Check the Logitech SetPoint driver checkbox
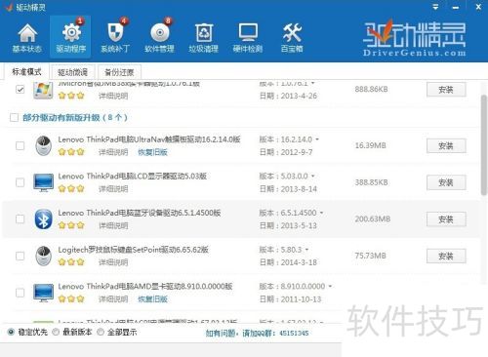 [x=20, y=256]
